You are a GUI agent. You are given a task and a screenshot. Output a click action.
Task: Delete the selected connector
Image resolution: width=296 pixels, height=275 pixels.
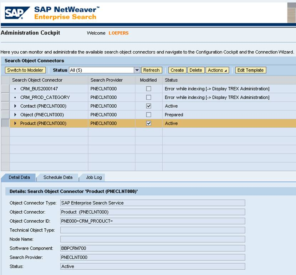(195, 70)
